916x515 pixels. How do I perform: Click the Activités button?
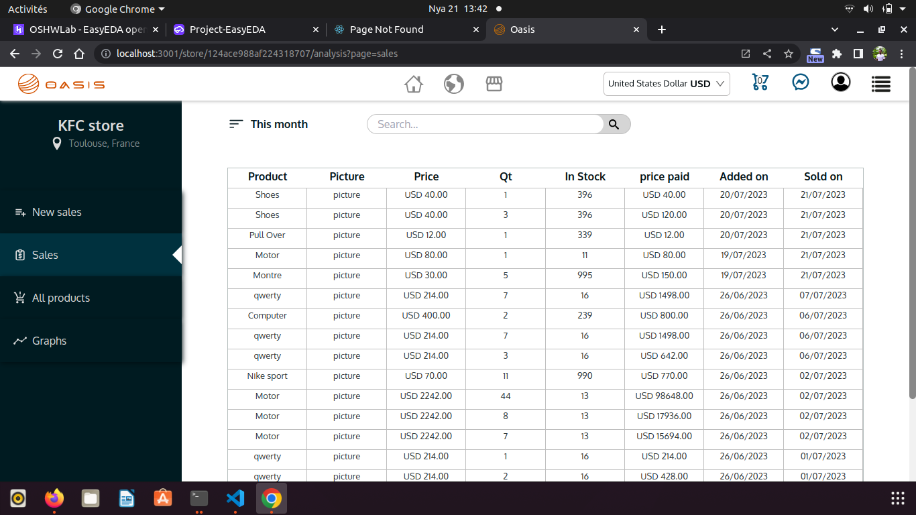(27, 9)
